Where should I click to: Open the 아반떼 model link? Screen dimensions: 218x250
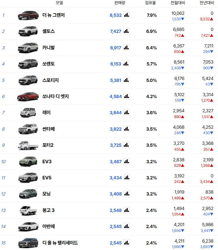click(49, 226)
